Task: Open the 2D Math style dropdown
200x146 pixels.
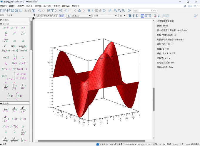Action: point(79,16)
